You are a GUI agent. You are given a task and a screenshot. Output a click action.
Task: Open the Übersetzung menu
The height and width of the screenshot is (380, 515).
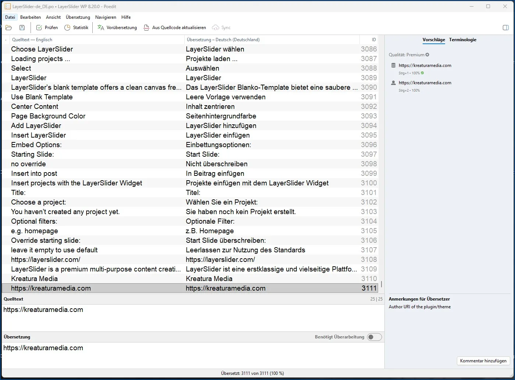pos(78,17)
